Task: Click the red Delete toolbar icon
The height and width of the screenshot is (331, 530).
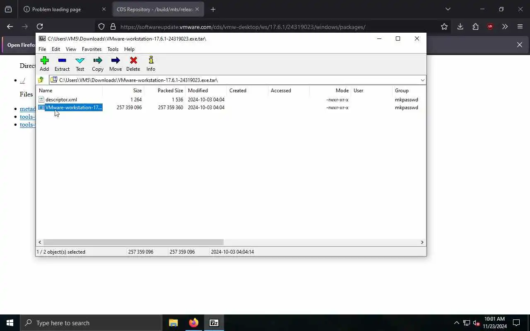Action: [133, 64]
